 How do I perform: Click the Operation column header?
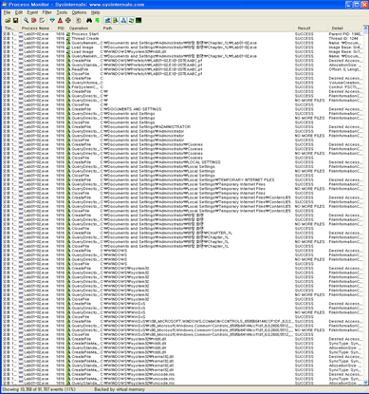pyautogui.click(x=83, y=28)
